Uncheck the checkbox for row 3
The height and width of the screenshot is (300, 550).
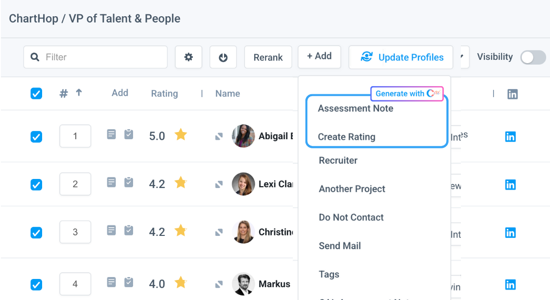[x=36, y=233]
